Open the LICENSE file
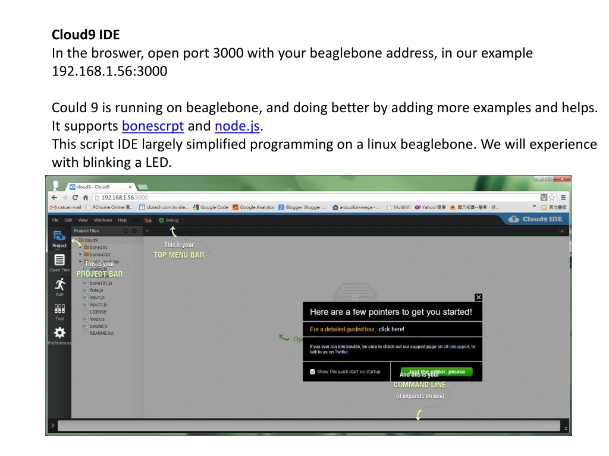 click(x=98, y=312)
